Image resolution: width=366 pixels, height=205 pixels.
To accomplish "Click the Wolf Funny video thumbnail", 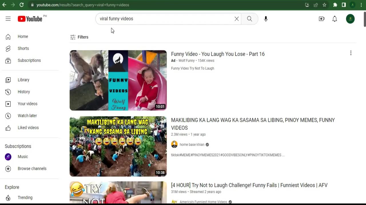I will 118,80.
